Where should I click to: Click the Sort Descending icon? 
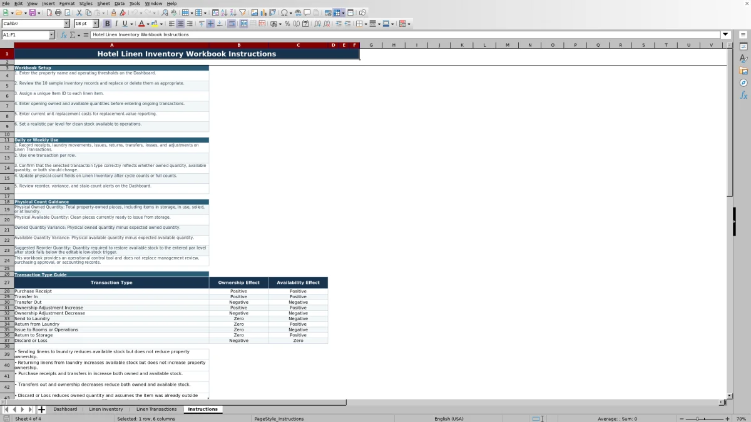[233, 13]
